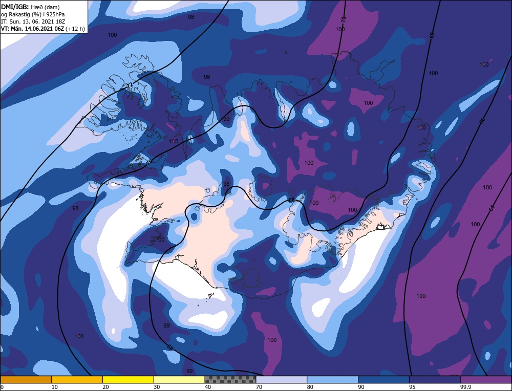Click the 'IT: Sun. 13. 06. 2021 18Z' line
Viewport: 512px width, 391px height.
pyautogui.click(x=32, y=21)
